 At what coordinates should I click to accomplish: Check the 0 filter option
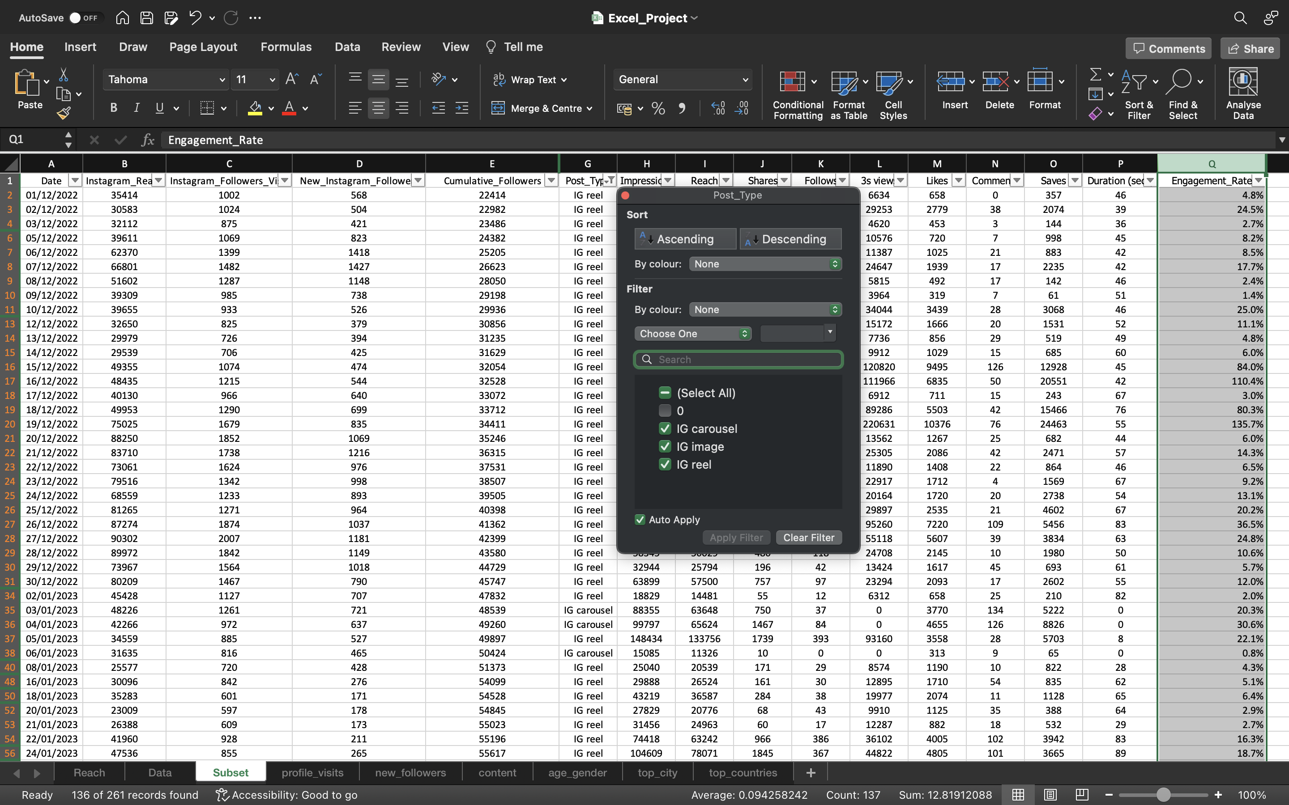coord(665,411)
